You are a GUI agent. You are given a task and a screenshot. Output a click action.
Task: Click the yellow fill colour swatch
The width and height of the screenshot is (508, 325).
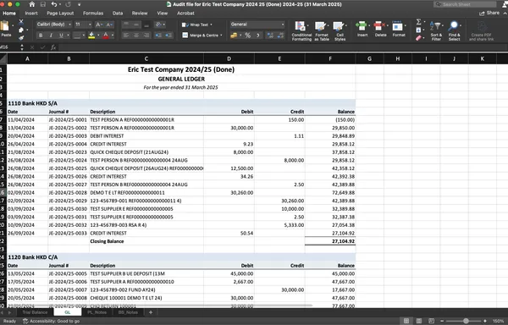[91, 36]
